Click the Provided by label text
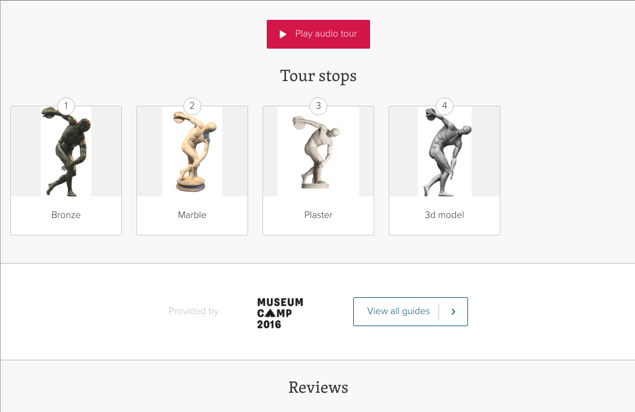This screenshot has width=635, height=412. (193, 311)
